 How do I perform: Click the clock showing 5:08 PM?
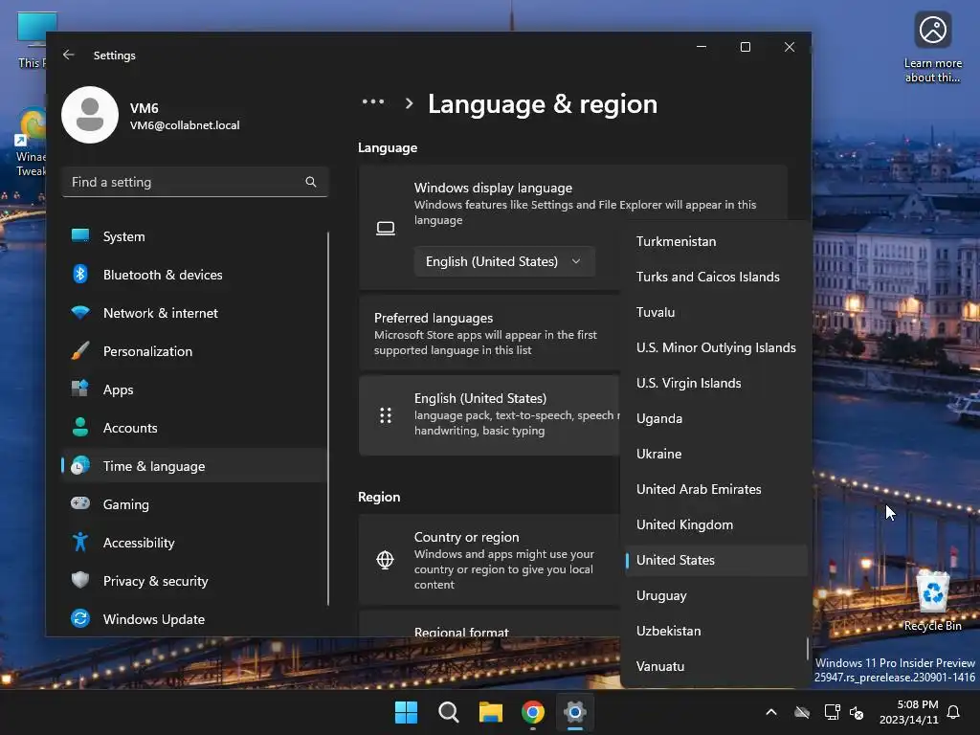[917, 704]
